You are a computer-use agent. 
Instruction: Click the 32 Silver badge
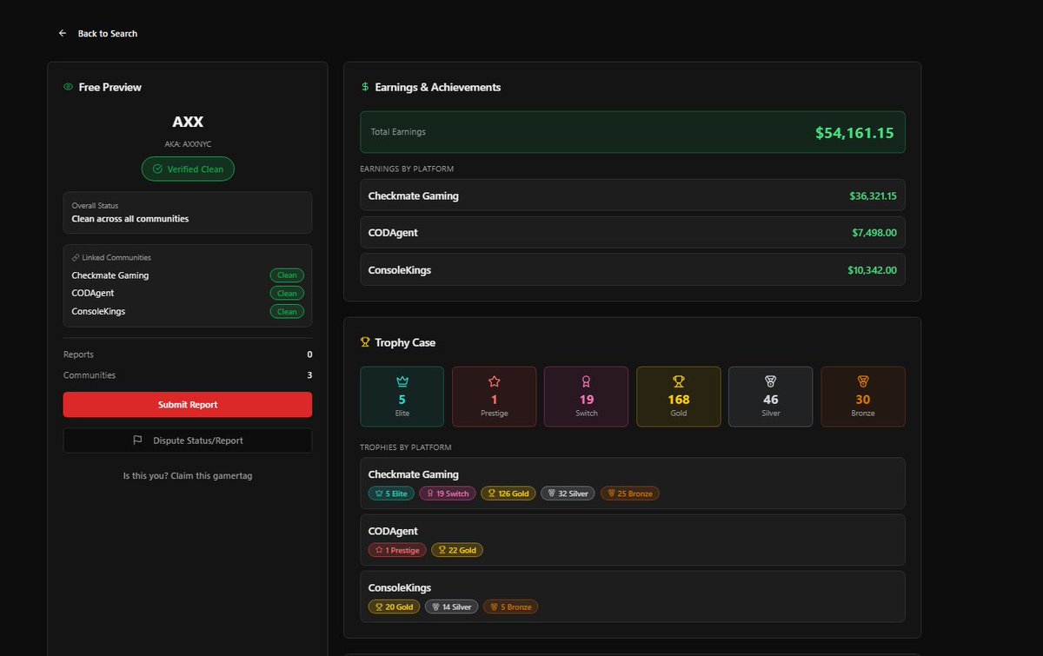point(568,494)
